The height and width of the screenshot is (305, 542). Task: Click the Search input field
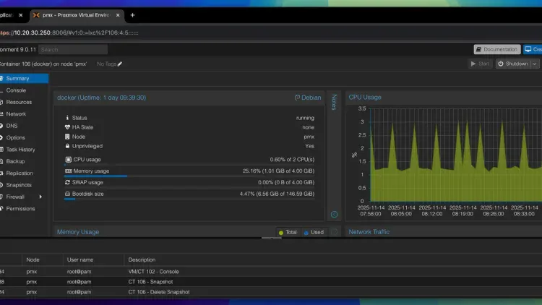[x=73, y=49]
